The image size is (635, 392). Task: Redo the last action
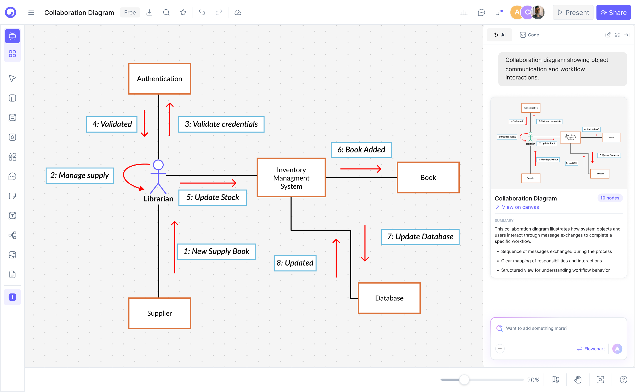coord(219,12)
